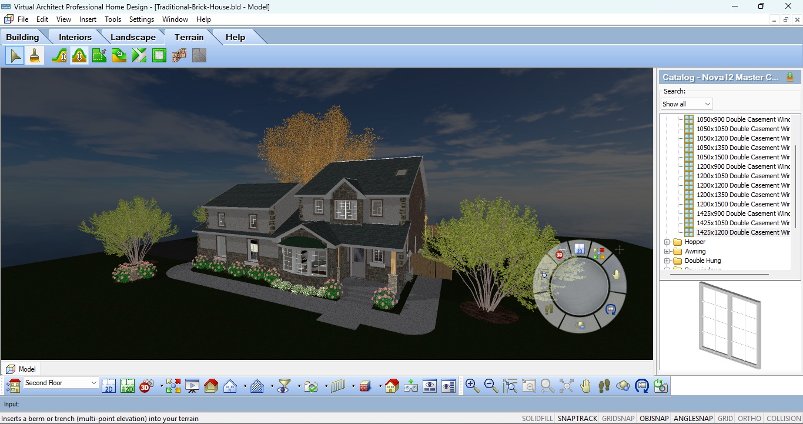Screen dimensions: 803x424
Task: Toggle SOLIDFILL in the status bar
Action: coord(537,419)
